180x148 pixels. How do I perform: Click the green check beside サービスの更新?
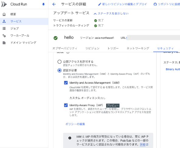95,21
